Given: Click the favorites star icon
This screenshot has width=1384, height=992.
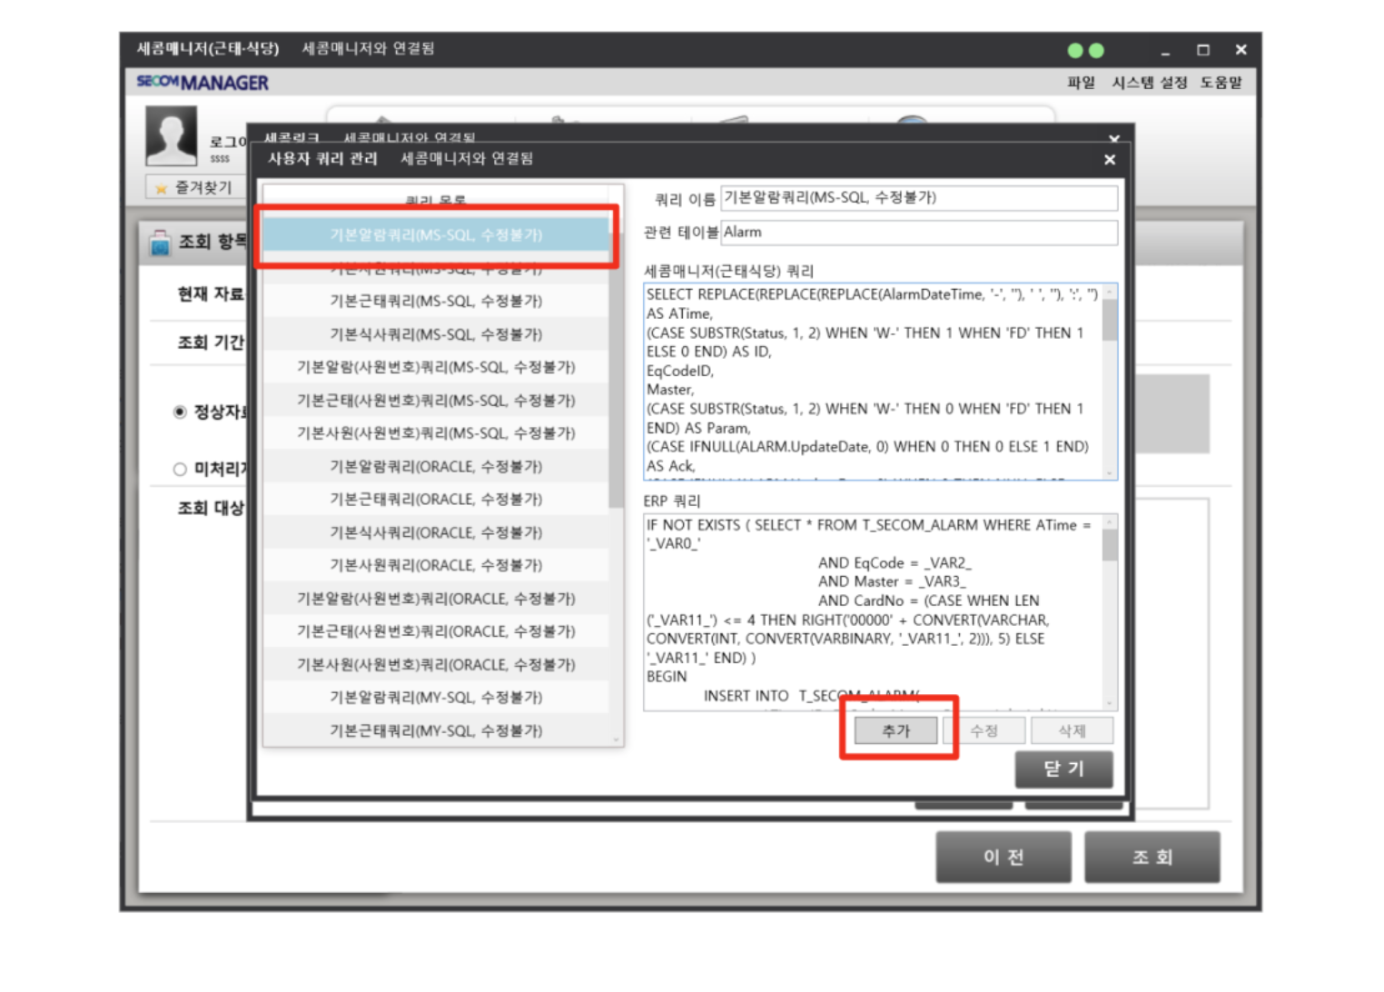Looking at the screenshot, I should [x=162, y=188].
